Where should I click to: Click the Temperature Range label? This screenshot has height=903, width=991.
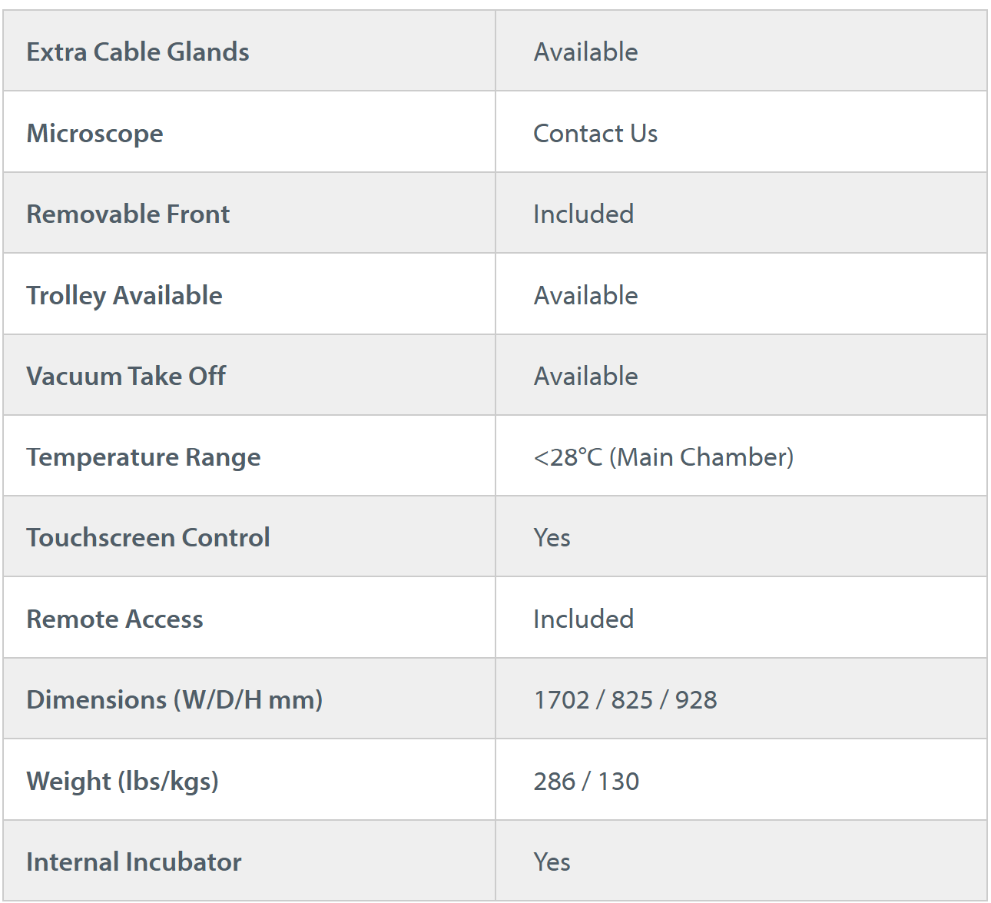tap(144, 457)
